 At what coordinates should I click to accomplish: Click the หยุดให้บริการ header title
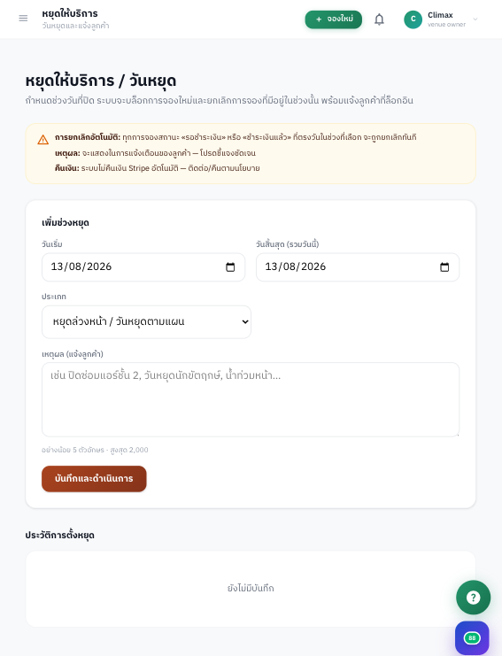click(x=70, y=14)
